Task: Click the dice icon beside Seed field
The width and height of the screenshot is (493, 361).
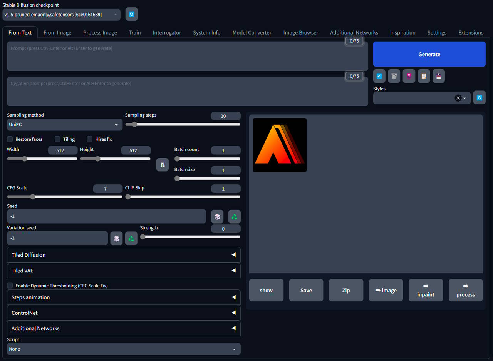Action: pos(217,217)
